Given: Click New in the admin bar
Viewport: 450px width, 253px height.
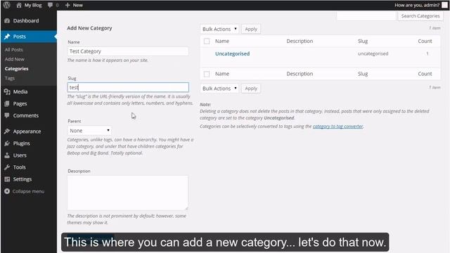Looking at the screenshot, I should [77, 5].
